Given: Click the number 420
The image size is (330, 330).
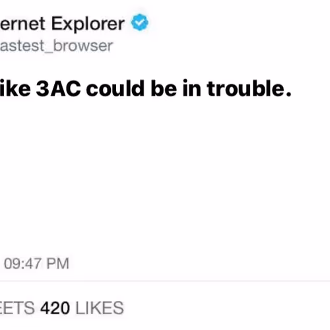Looking at the screenshot, I should [x=55, y=308].
